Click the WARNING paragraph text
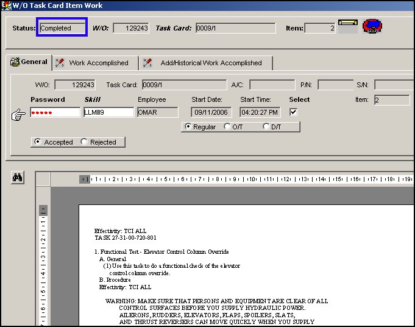The width and height of the screenshot is (415, 327). coord(216,311)
